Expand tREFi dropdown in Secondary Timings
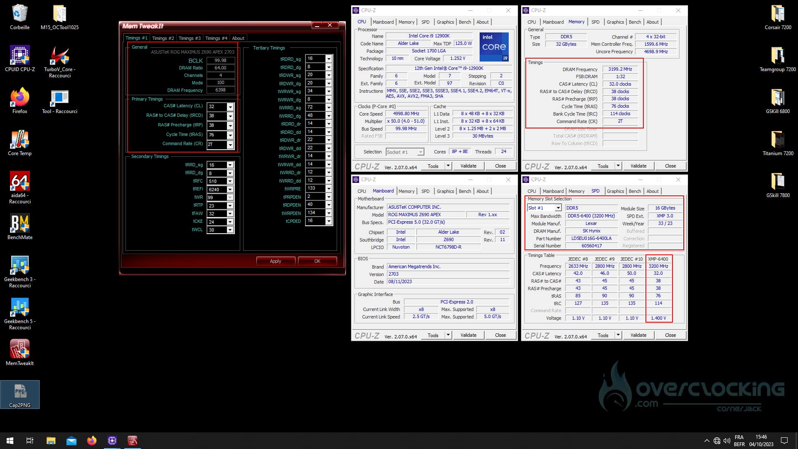Image resolution: width=798 pixels, height=449 pixels. click(x=230, y=190)
